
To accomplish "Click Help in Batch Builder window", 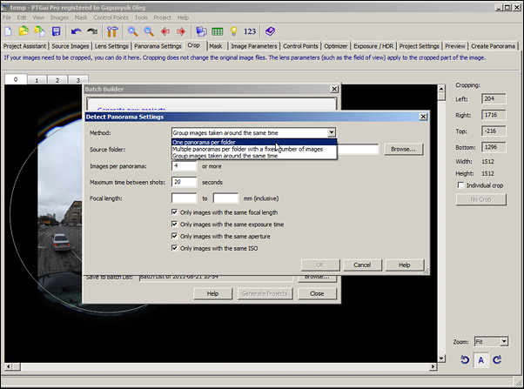I will pos(212,293).
